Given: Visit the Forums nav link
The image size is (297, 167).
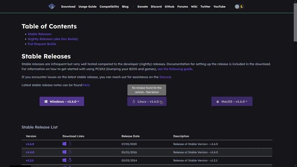Looking at the screenshot, I should tap(182, 6).
